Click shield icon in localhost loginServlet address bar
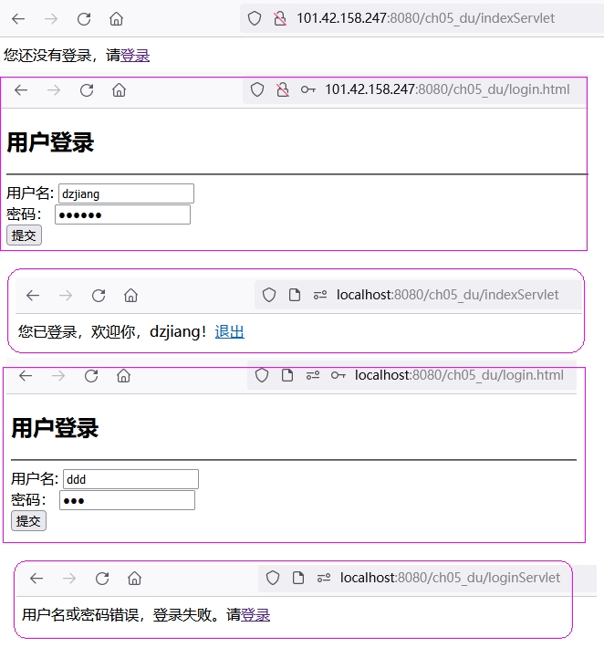Viewport: 604px width, 648px height. [x=272, y=578]
